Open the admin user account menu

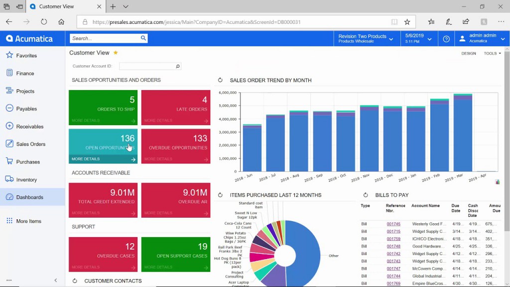coord(481,39)
